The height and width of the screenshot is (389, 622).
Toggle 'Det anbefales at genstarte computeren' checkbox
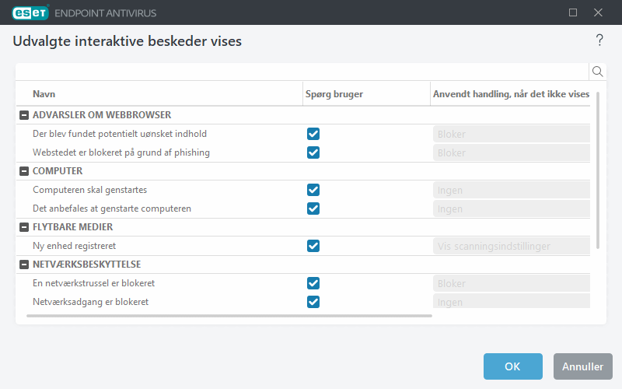coord(313,209)
